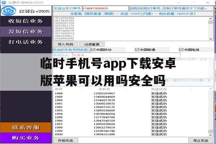Click the 5G cloud logo icon
216x144 pixels.
[x=9, y=11]
